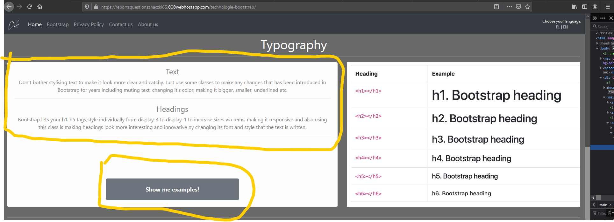This screenshot has height=222, width=614.
Task: Expand the header node in inspector
Action: (601, 68)
